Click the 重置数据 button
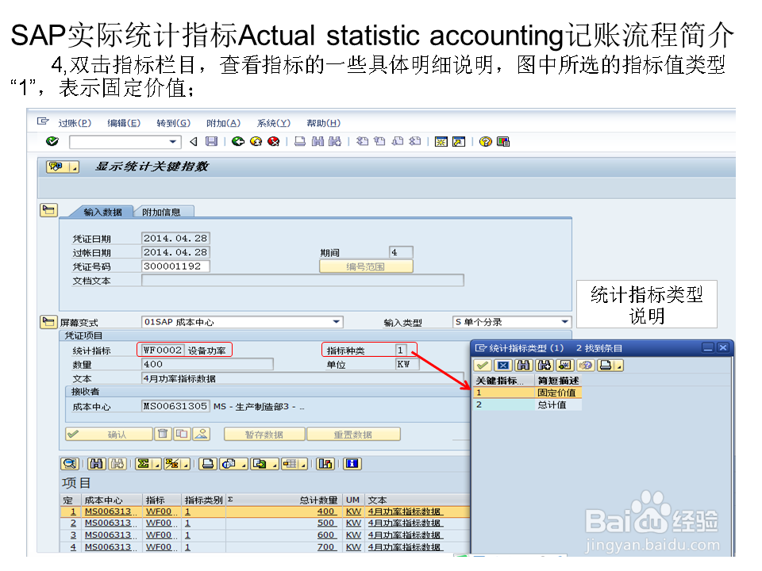The height and width of the screenshot is (571, 762). pyautogui.click(x=353, y=434)
